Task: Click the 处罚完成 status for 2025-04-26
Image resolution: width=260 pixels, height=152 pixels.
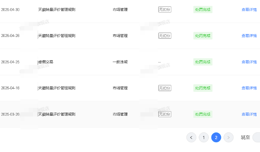Action: point(203,36)
